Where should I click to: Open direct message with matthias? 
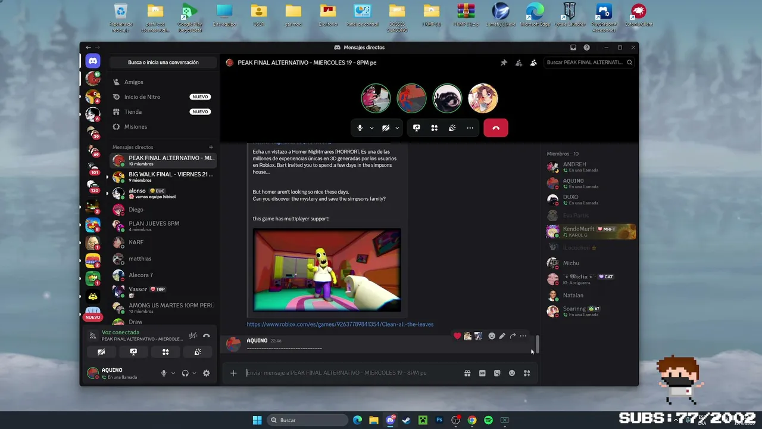coord(163,259)
